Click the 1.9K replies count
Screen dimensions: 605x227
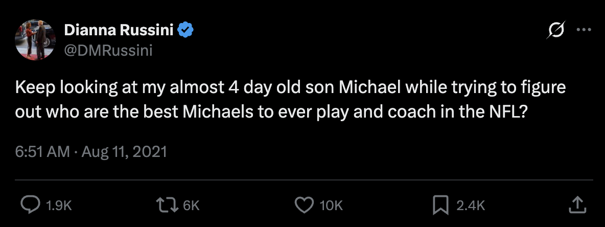pos(59,206)
